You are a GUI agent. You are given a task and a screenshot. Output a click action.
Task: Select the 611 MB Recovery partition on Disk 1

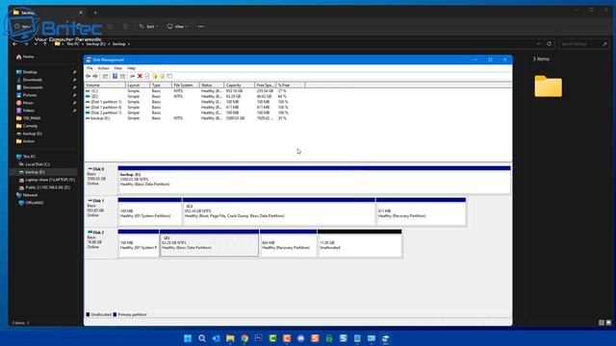coord(421,211)
